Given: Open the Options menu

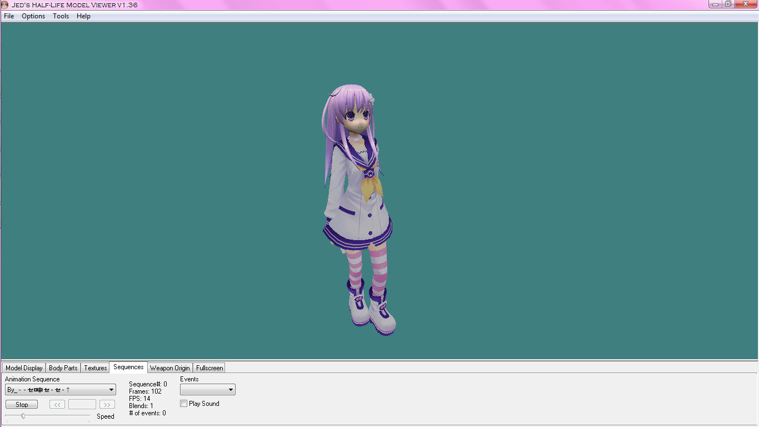Looking at the screenshot, I should point(33,16).
